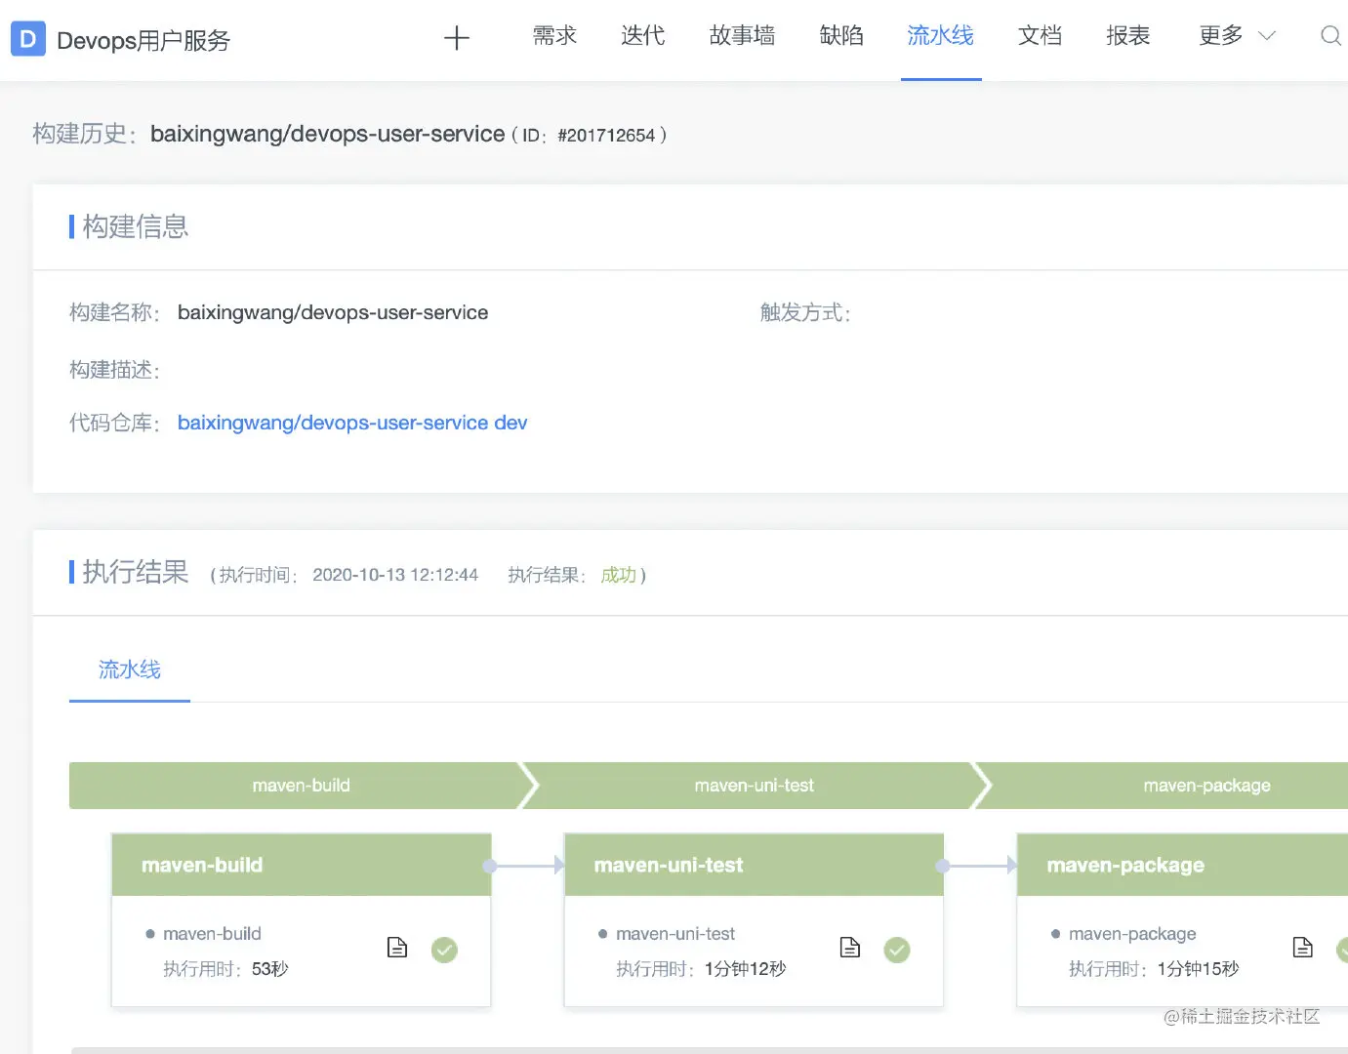Image resolution: width=1348 pixels, height=1054 pixels.
Task: Click the 构建信息 section heading
Action: coord(135,226)
